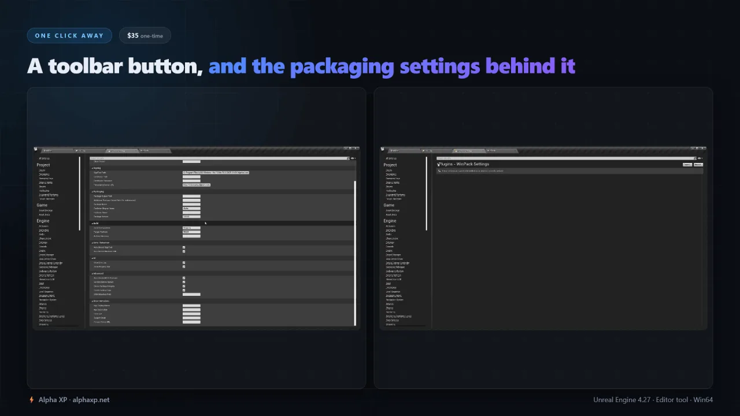Click the alphaxp.net footer text
Image resolution: width=740 pixels, height=416 pixels.
(91, 400)
